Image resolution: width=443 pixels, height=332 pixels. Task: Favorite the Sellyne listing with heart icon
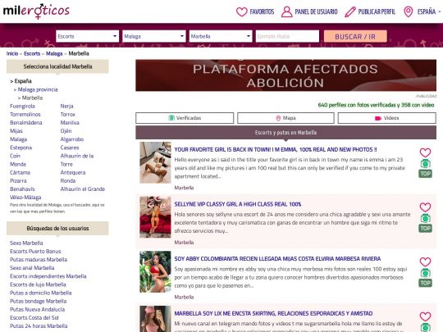tap(425, 207)
